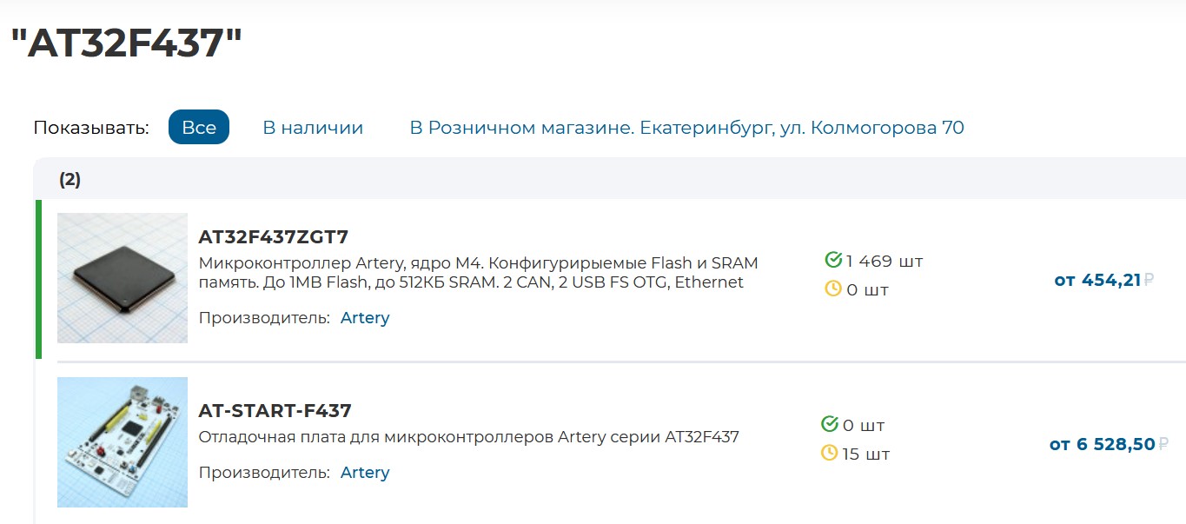Click the "15 шт" on-order quantity
Screen dimensions: 1186x524
click(866, 454)
